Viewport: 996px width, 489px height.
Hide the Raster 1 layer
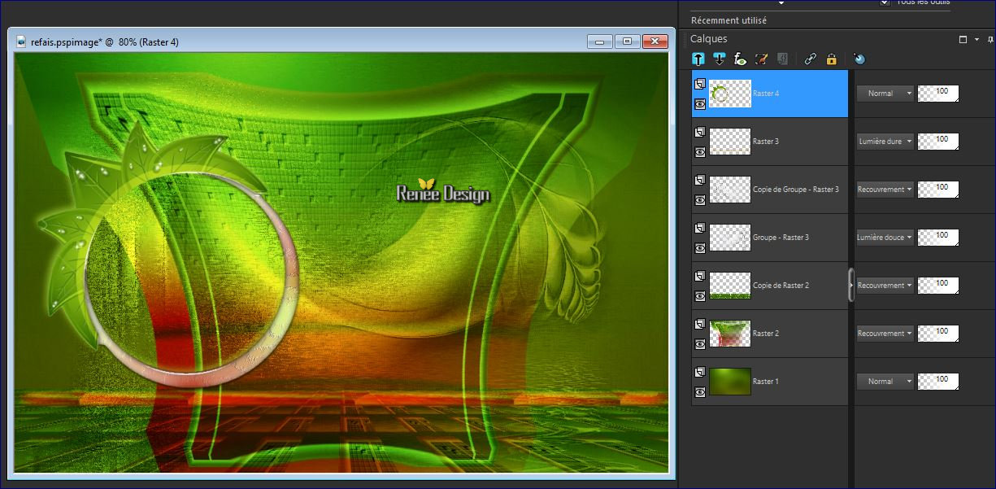click(x=699, y=391)
